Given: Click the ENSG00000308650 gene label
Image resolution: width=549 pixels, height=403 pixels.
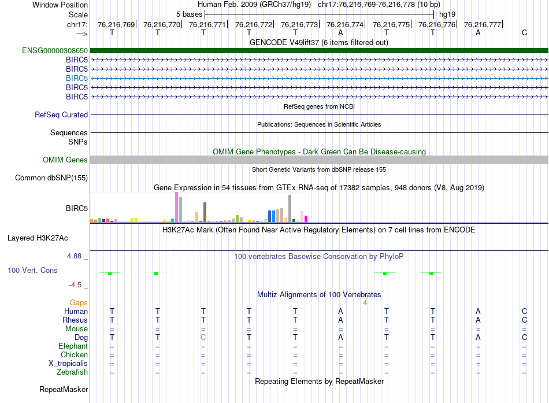Looking at the screenshot, I should point(55,51).
